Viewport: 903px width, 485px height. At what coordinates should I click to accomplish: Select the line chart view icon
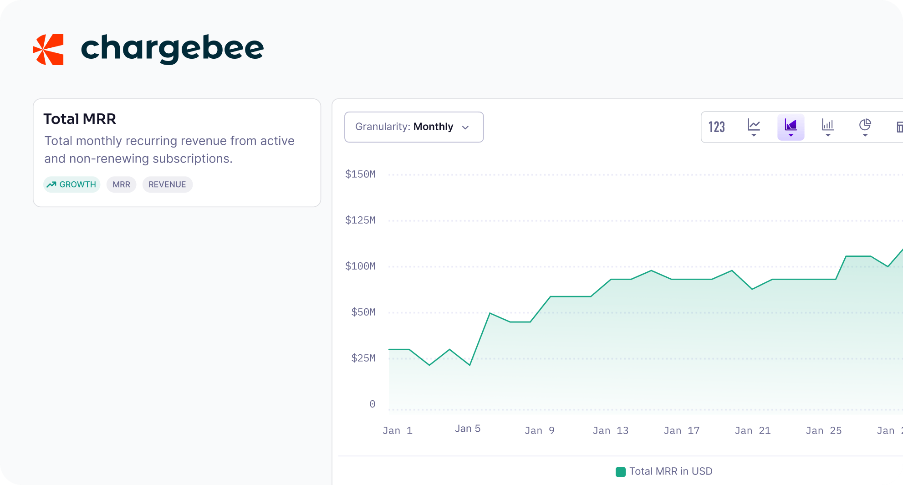click(754, 127)
